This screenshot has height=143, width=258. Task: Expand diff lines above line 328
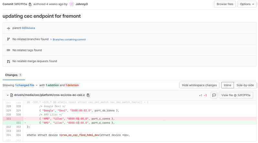14,103
